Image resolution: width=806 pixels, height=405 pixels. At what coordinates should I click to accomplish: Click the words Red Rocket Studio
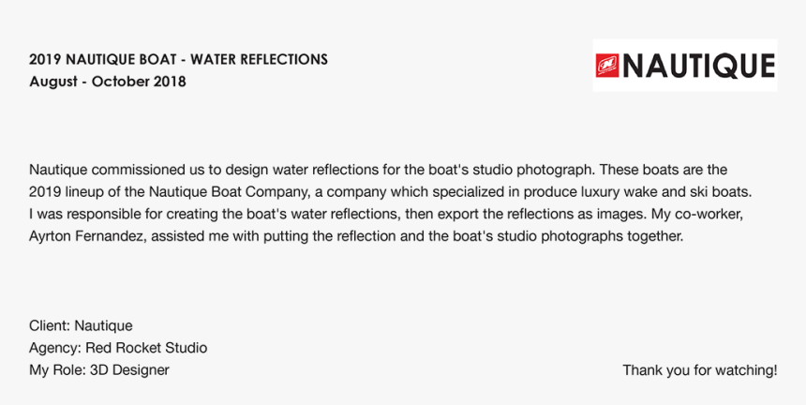coord(146,348)
